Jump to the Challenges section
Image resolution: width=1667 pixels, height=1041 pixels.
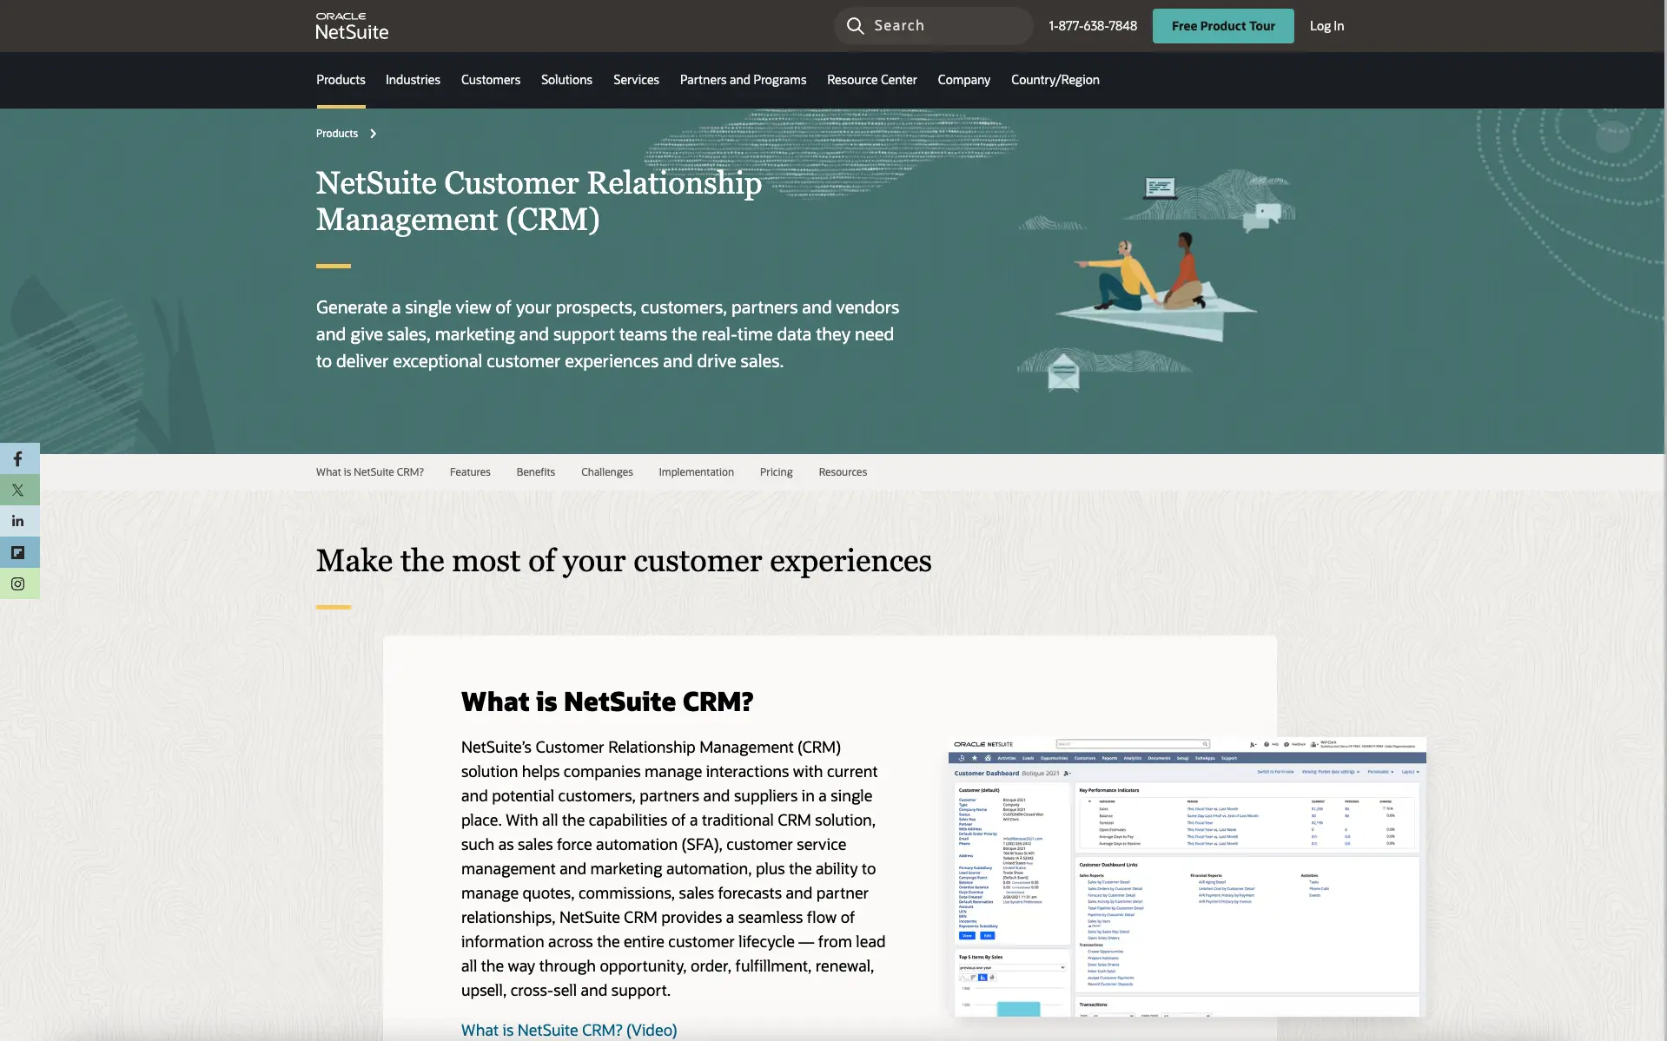(607, 472)
